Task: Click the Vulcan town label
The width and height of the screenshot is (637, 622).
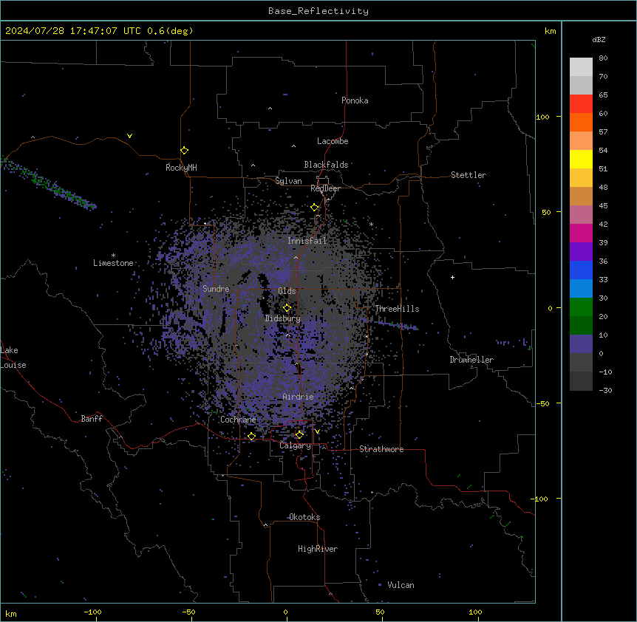Action: (401, 585)
